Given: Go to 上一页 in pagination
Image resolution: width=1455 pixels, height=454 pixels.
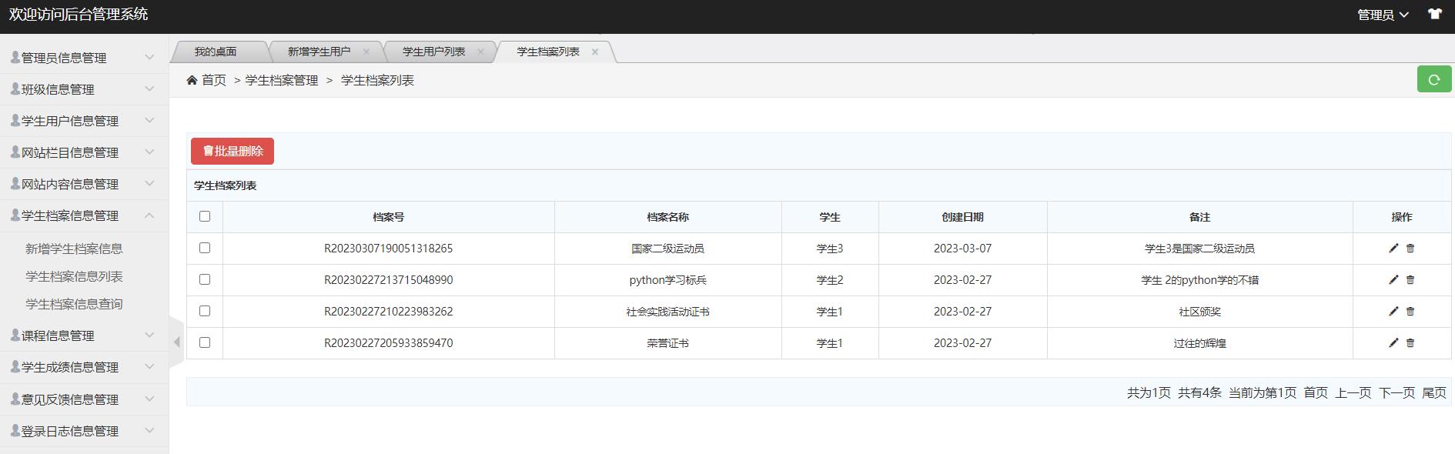Looking at the screenshot, I should coord(1353,392).
